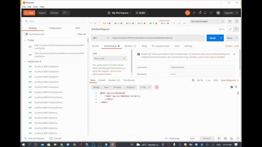This screenshot has height=147, width=262.
Task: Open the notifications bell icon
Action: click(205, 13)
